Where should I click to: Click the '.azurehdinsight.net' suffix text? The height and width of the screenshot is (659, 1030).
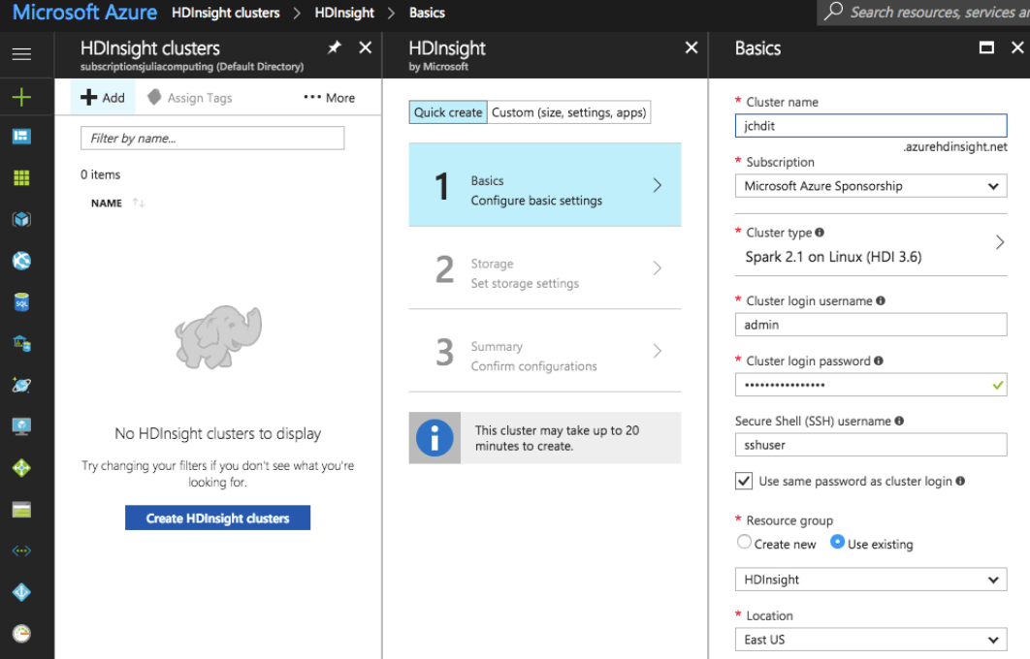955,146
